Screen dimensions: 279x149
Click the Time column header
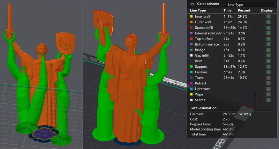pos(227,10)
